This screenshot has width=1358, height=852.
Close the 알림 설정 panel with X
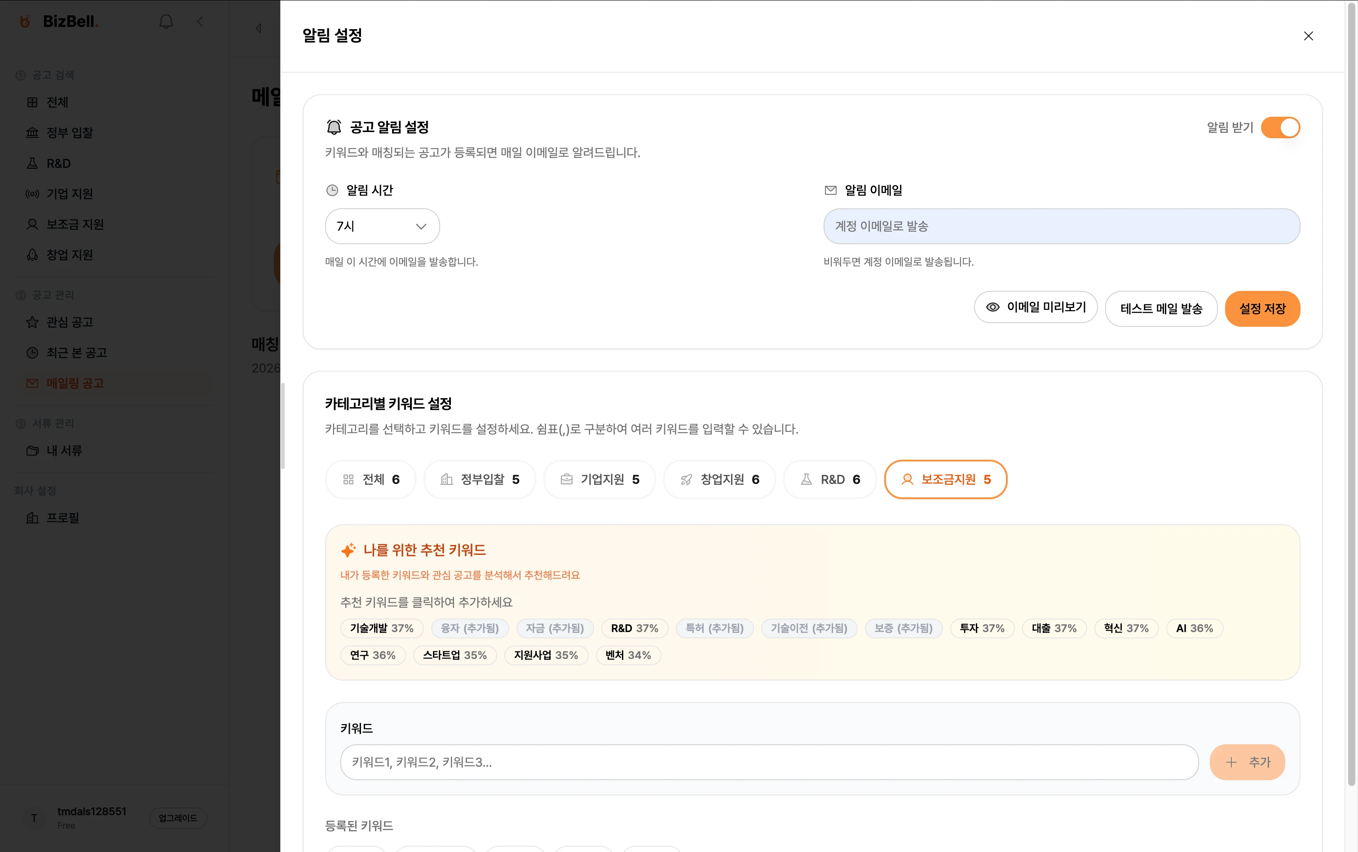(x=1308, y=36)
